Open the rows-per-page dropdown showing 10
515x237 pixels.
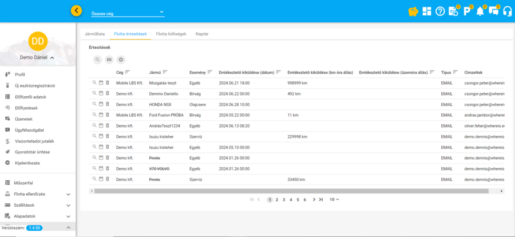point(334,199)
